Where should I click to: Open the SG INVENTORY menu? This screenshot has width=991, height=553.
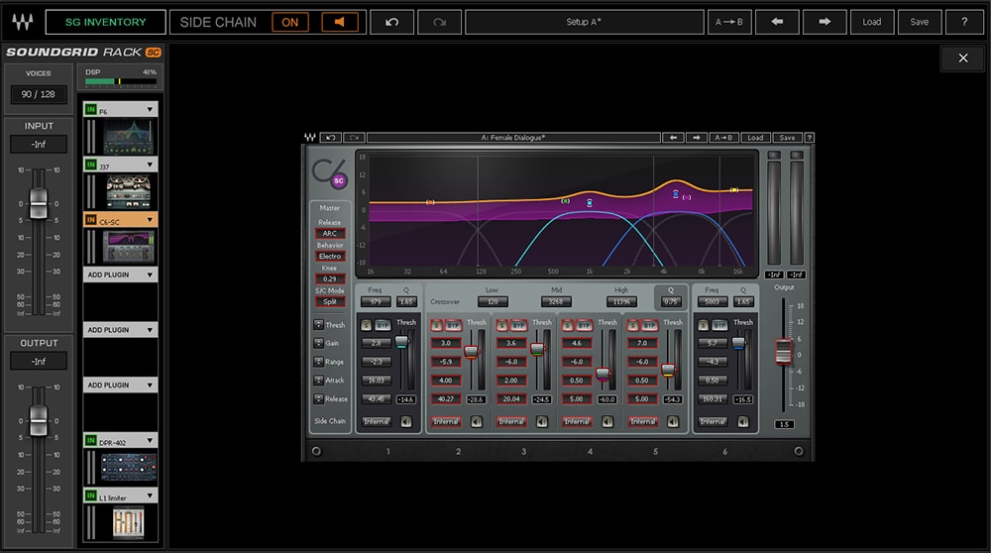click(105, 22)
